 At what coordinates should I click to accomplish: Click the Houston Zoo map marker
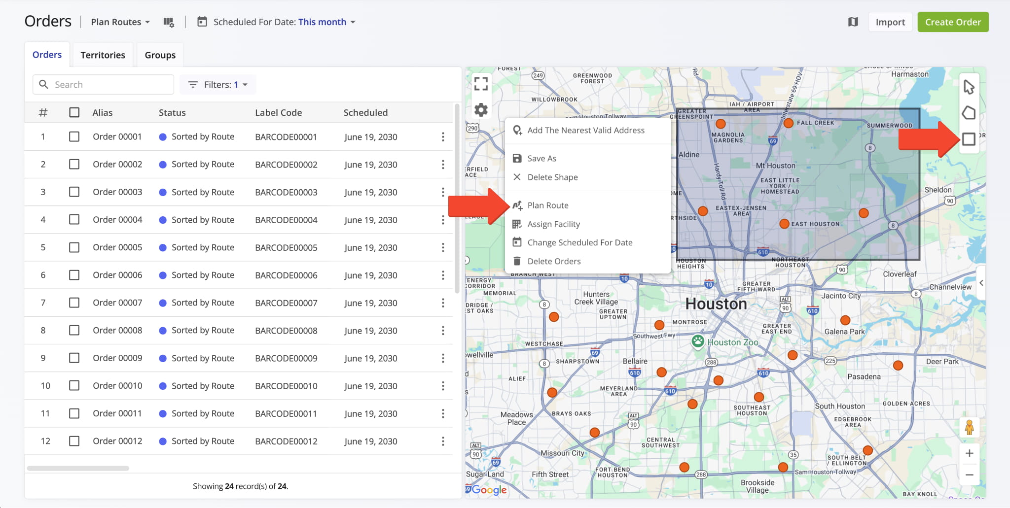[697, 341]
